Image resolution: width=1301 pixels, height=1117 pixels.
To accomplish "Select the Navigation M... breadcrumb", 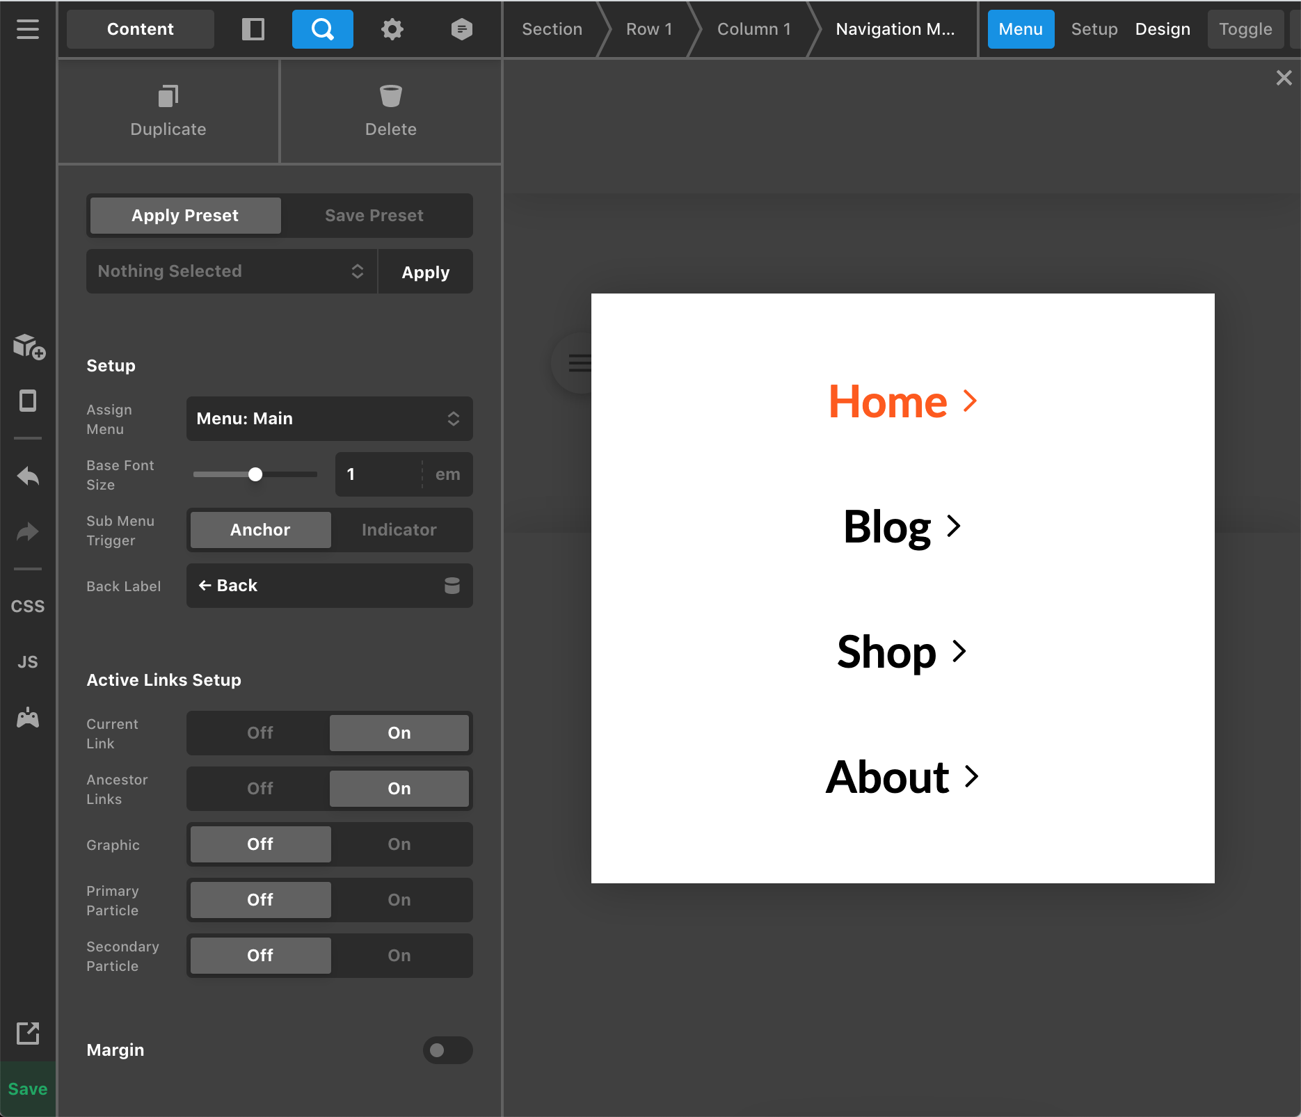I will tap(895, 29).
